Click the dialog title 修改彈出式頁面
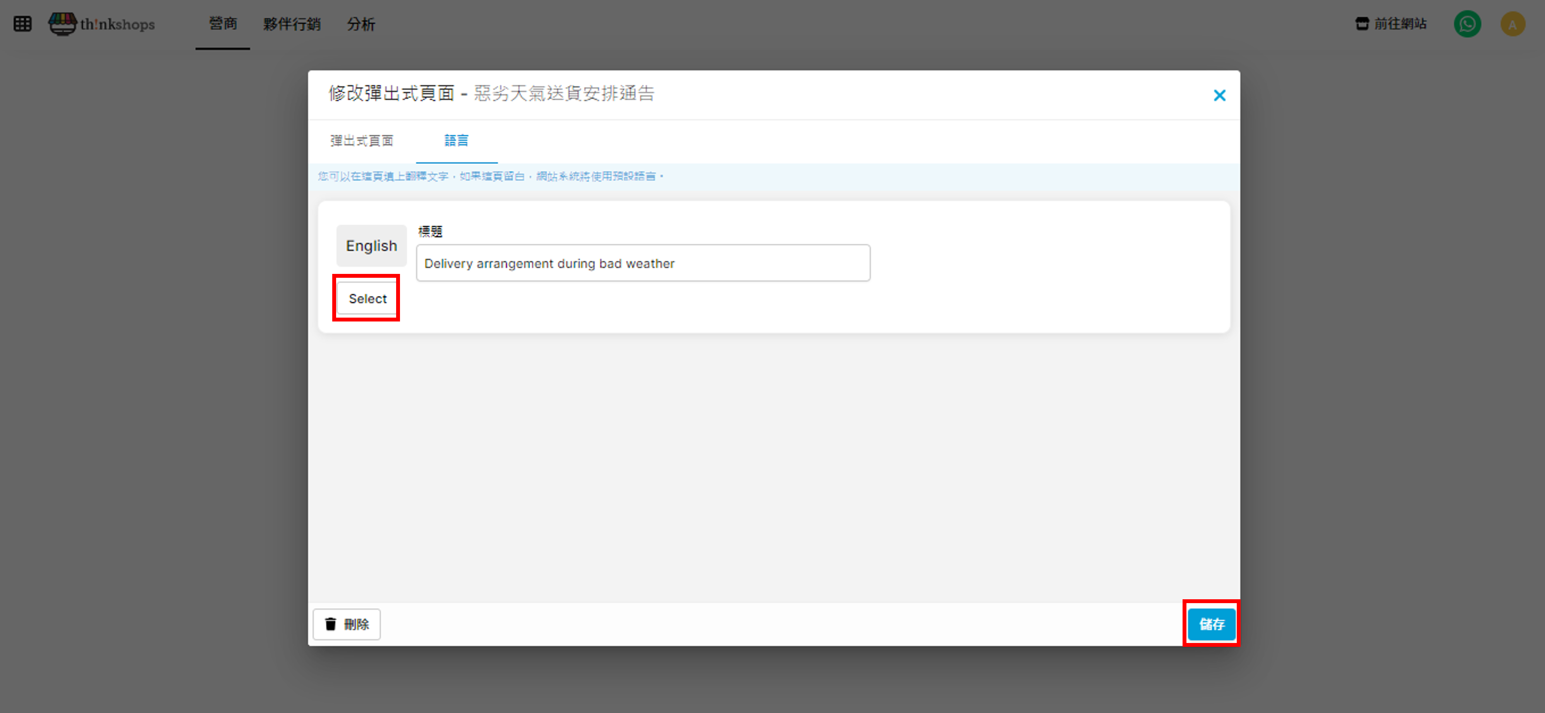Image resolution: width=1545 pixels, height=713 pixels. (391, 94)
